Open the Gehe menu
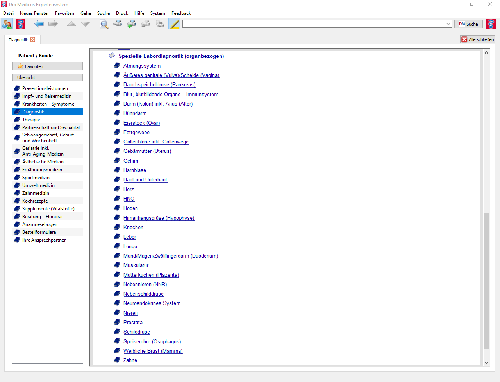Image resolution: width=500 pixels, height=382 pixels. [86, 13]
